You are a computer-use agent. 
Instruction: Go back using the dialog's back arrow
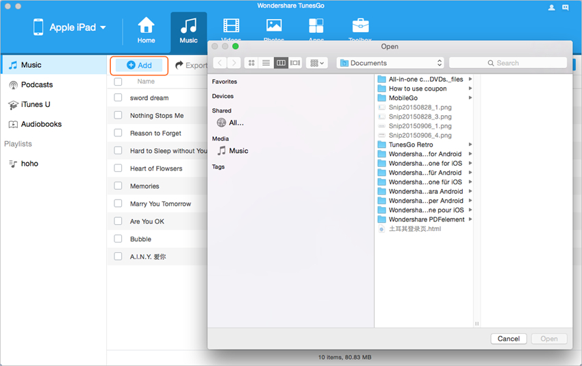220,63
